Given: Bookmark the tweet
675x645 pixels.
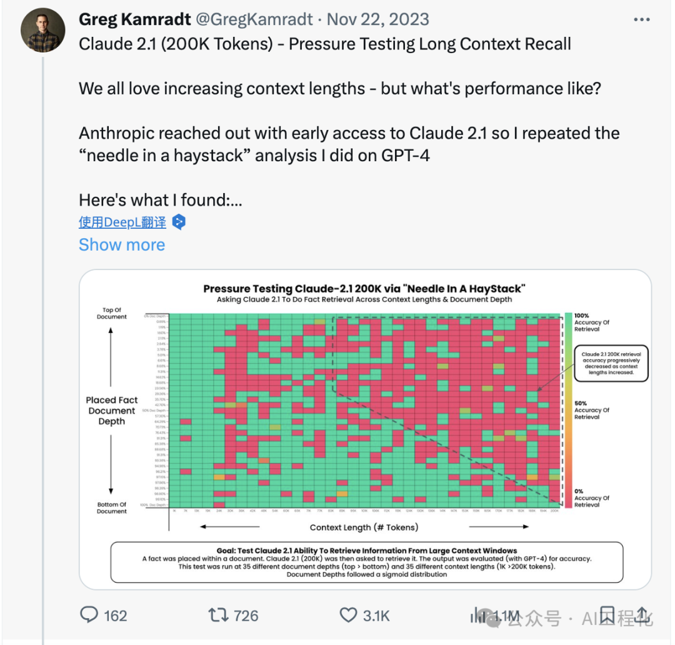Looking at the screenshot, I should (x=607, y=615).
